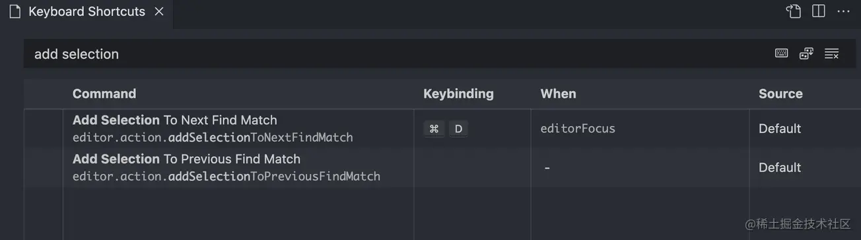
Task: Open the More Actions ellipsis menu
Action: [x=844, y=11]
